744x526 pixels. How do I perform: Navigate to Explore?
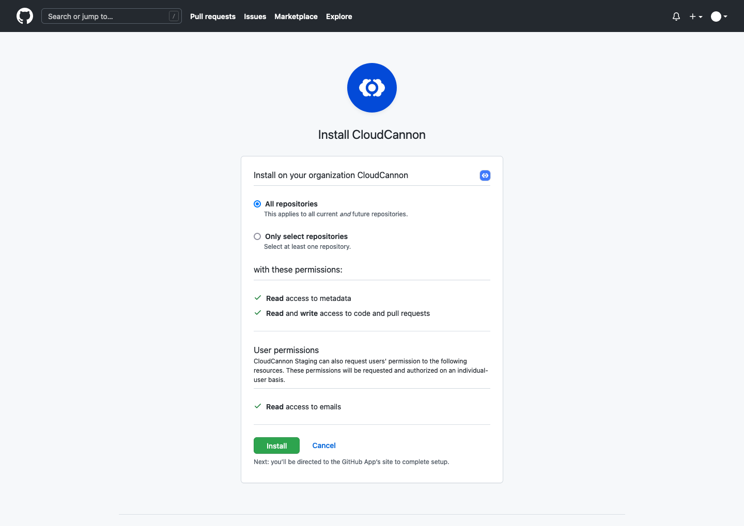coord(339,16)
